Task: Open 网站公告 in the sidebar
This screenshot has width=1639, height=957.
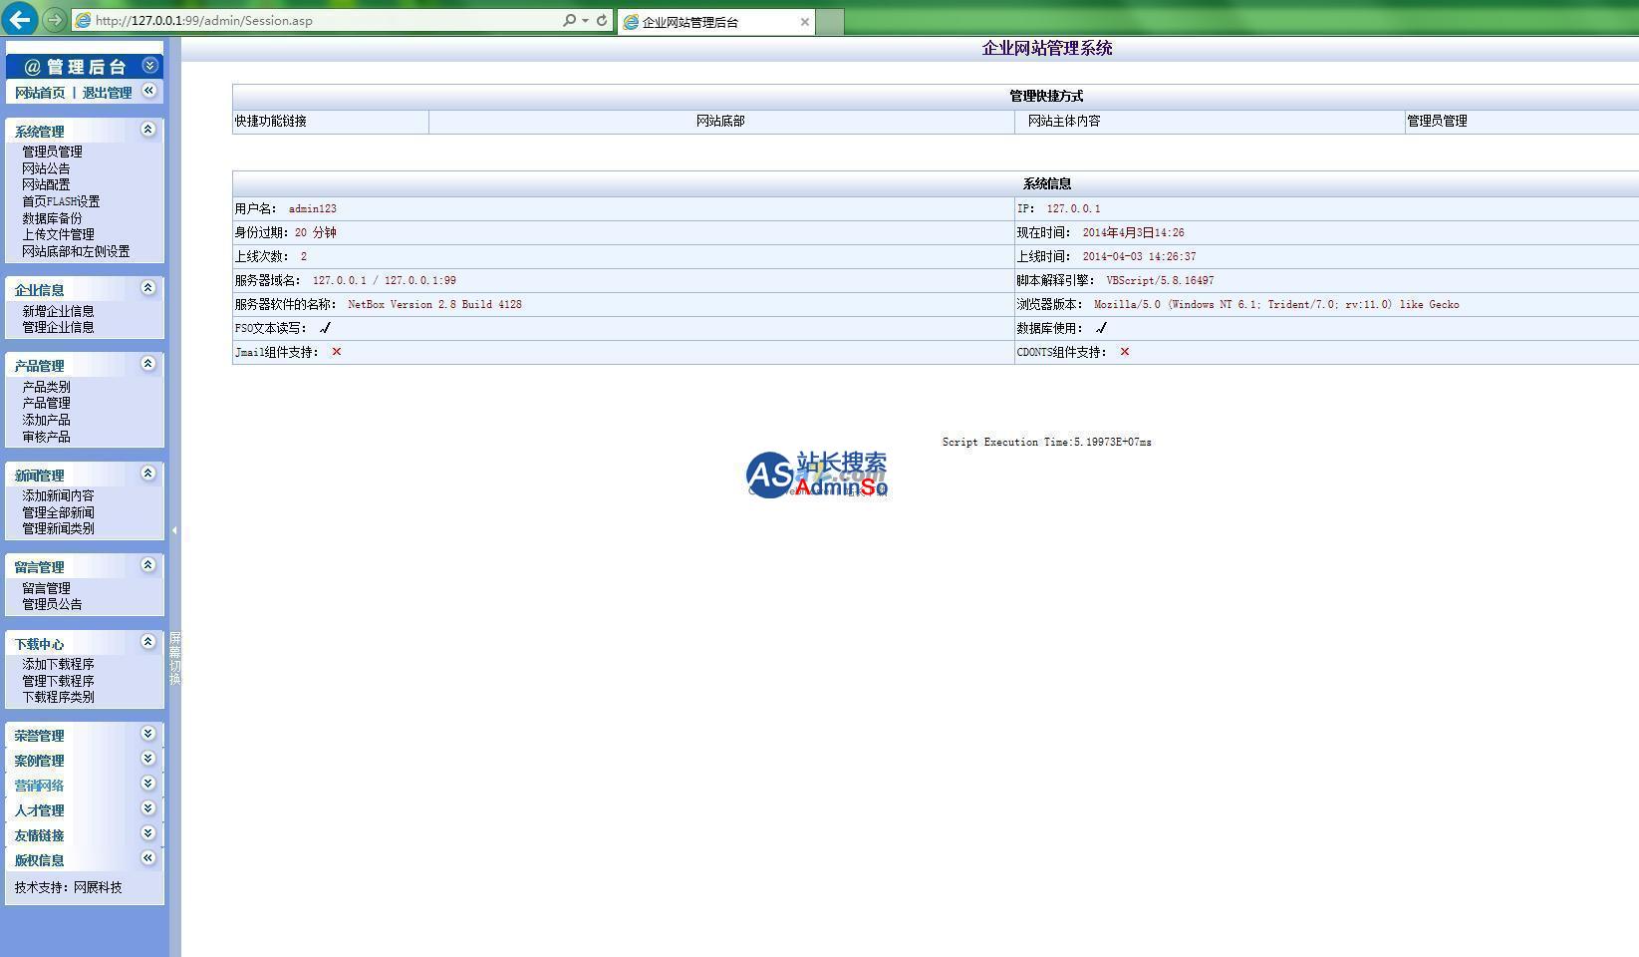Action: [46, 168]
